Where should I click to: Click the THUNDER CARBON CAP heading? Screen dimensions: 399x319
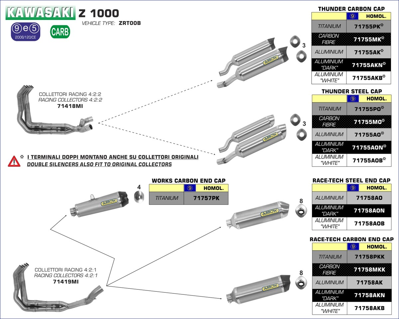351,9
